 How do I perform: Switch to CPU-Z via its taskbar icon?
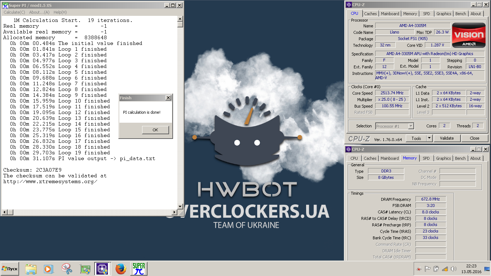[103, 268]
